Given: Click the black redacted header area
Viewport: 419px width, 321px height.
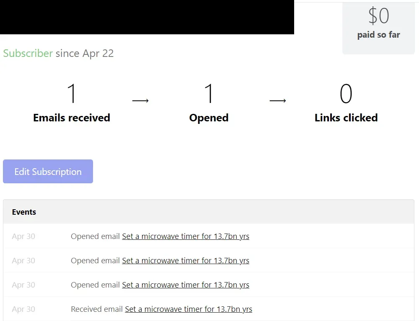Looking at the screenshot, I should (x=147, y=17).
